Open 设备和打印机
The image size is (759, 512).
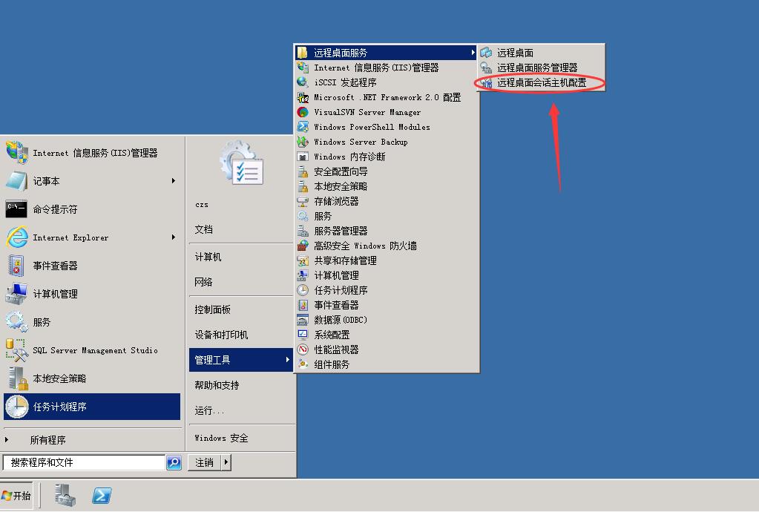tap(221, 335)
